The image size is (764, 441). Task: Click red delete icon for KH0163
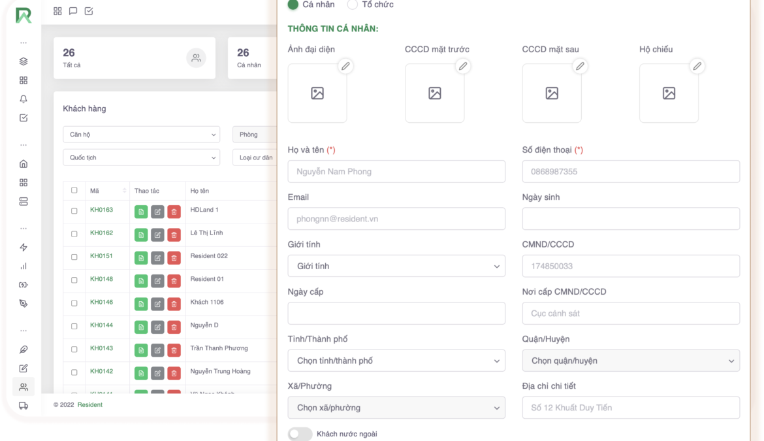pos(174,212)
